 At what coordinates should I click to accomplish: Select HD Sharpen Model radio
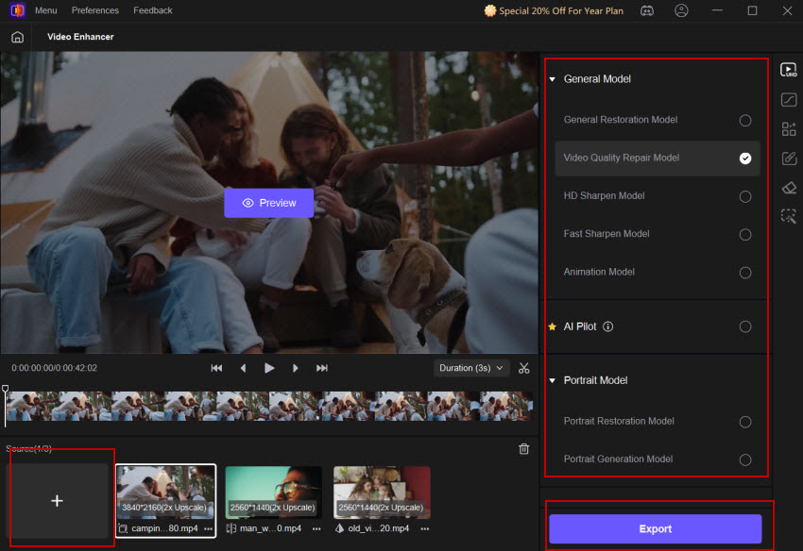(x=745, y=196)
